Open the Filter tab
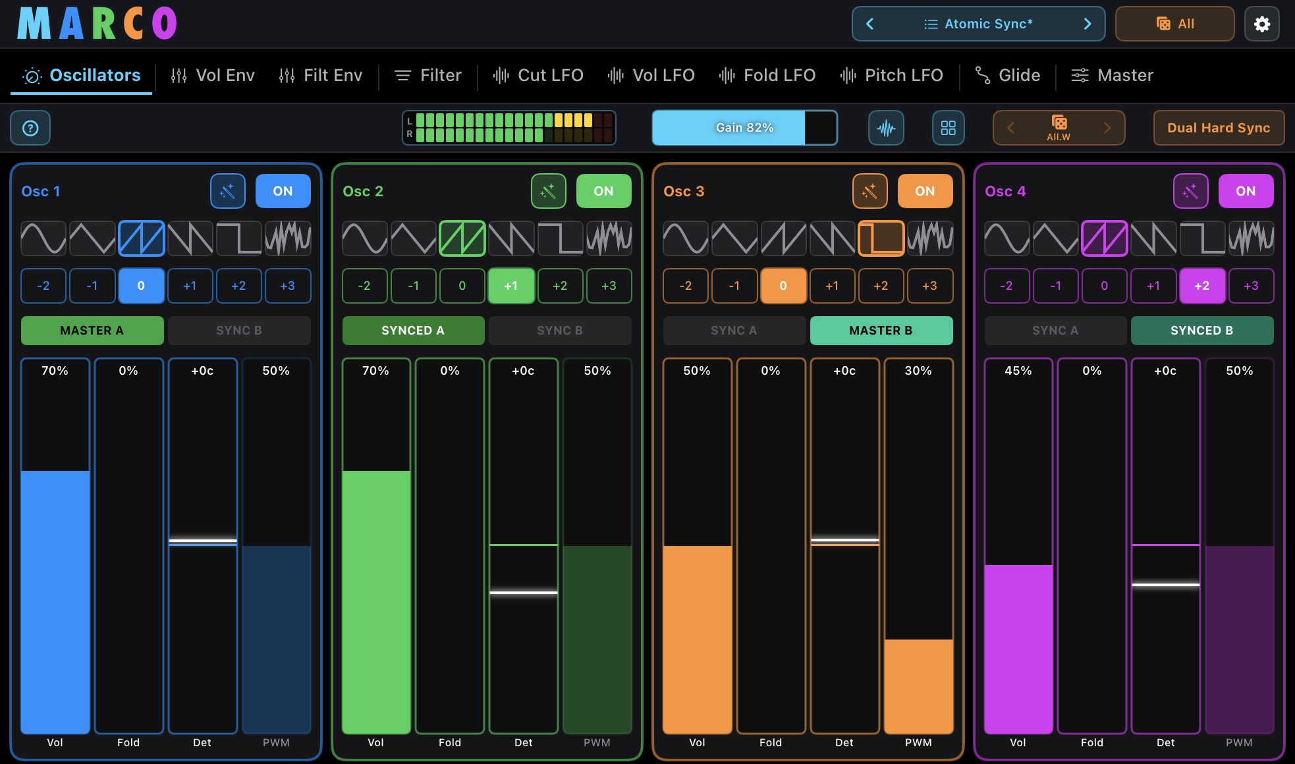Image resolution: width=1295 pixels, height=764 pixels. coord(428,76)
